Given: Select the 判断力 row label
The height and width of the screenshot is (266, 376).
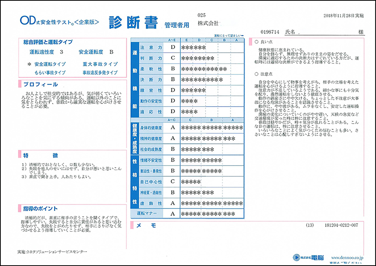Looking at the screenshot, I should tap(151, 58).
